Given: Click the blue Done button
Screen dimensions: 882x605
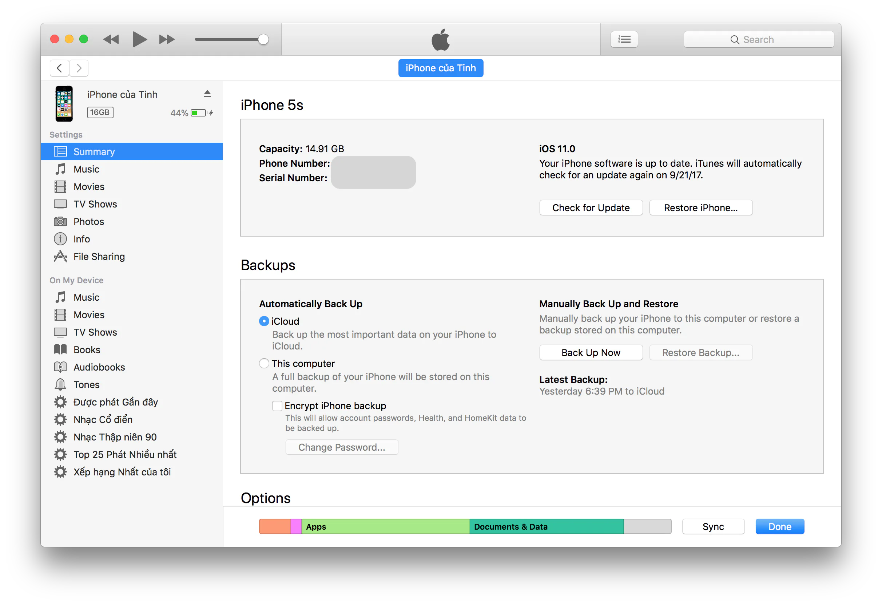Looking at the screenshot, I should pos(779,527).
